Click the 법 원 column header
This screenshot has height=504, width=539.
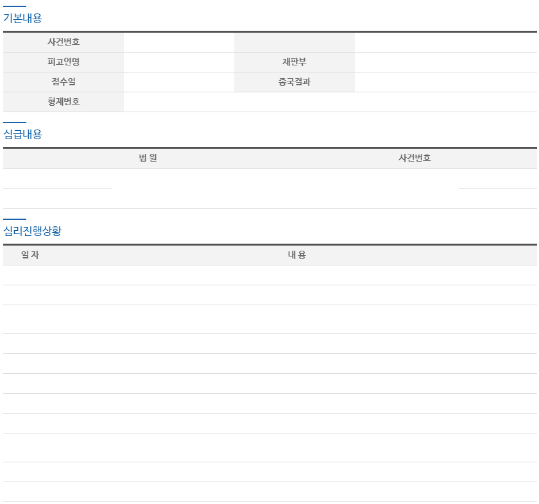pyautogui.click(x=148, y=158)
